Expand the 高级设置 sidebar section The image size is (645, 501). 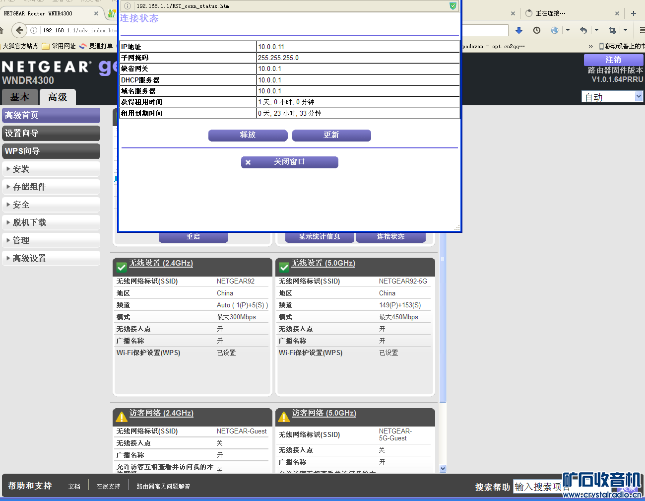(51, 258)
